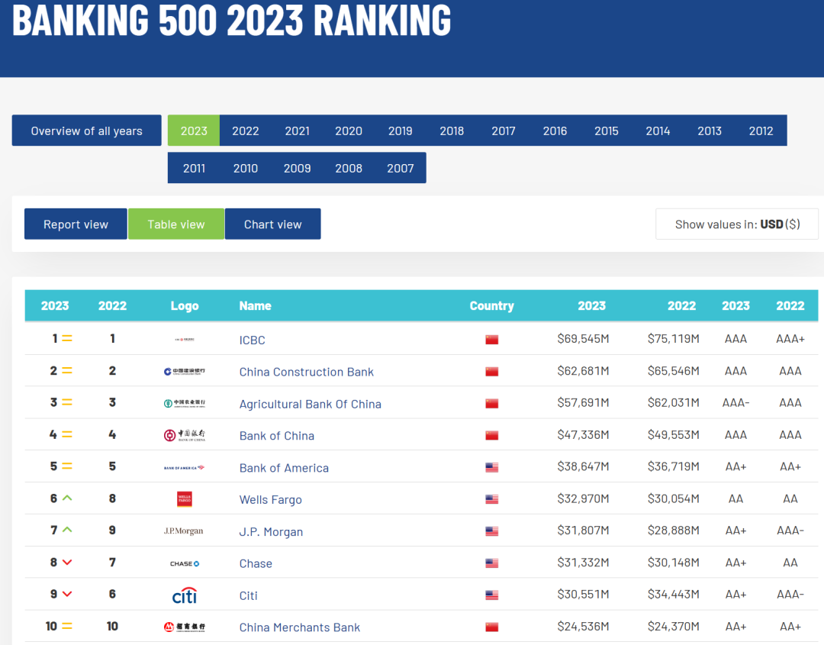The height and width of the screenshot is (645, 824).
Task: Click the flag in China Construction Bank row
Action: pos(492,372)
